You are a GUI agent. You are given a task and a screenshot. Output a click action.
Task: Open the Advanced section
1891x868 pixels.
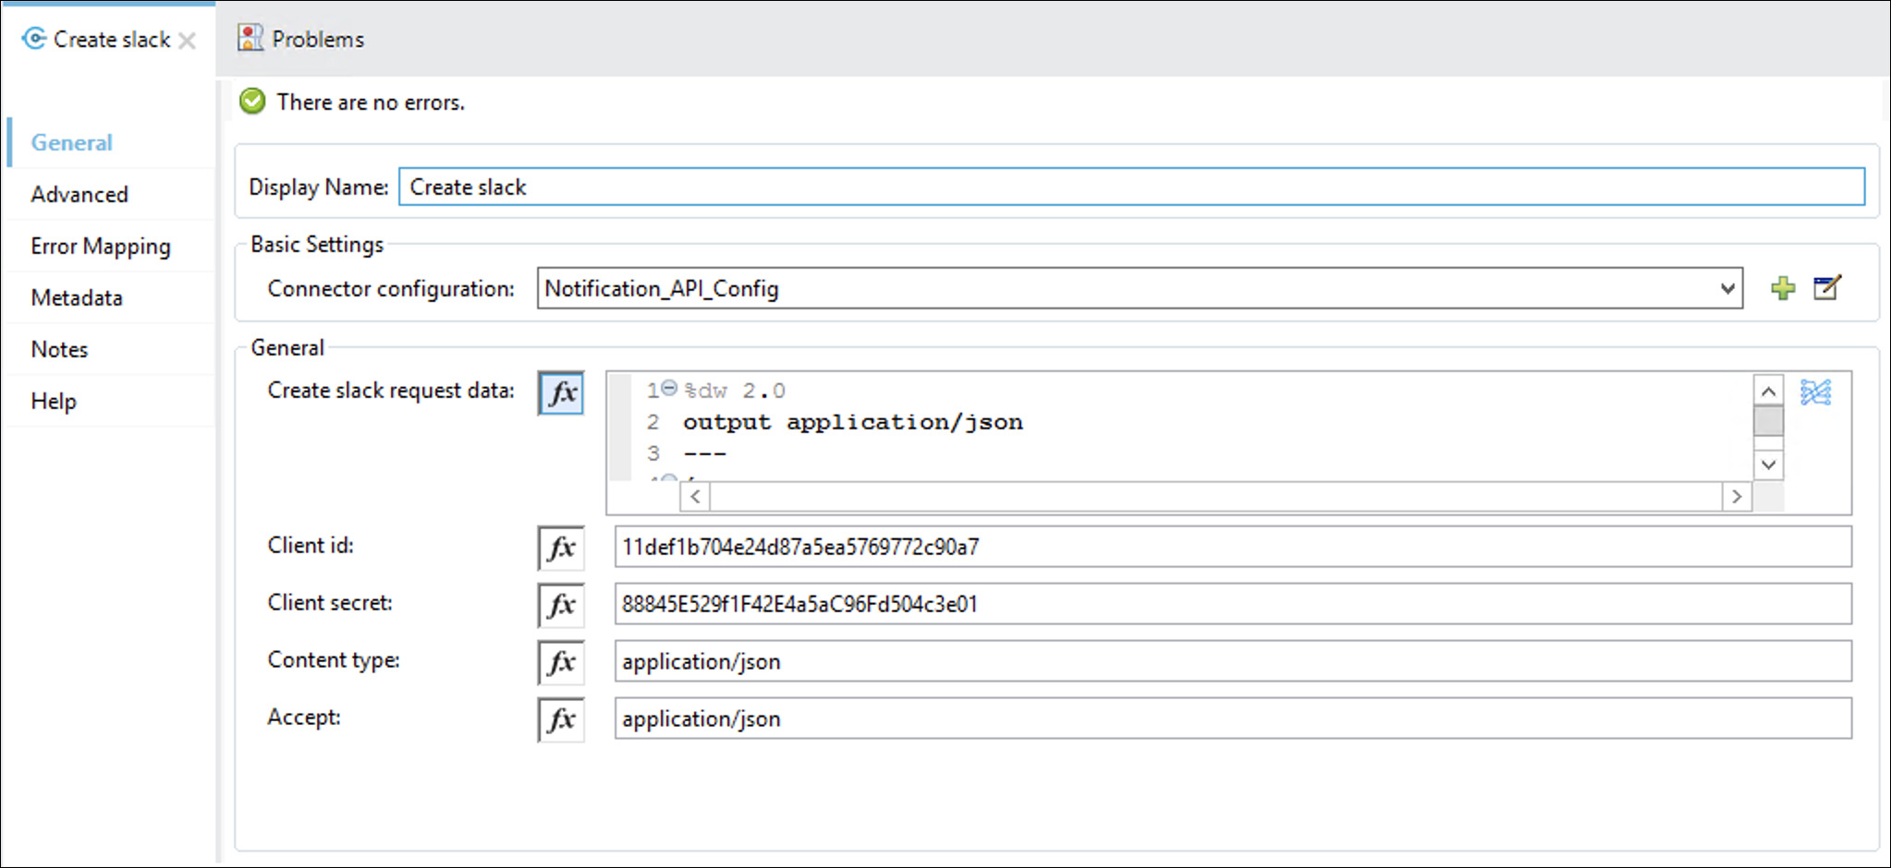pyautogui.click(x=79, y=194)
